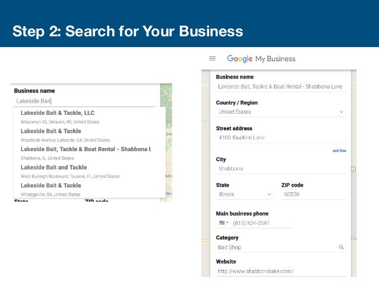Viewport: 379px width, 285px height.
Task: Expand the Country / Region dropdown
Action: (x=341, y=111)
